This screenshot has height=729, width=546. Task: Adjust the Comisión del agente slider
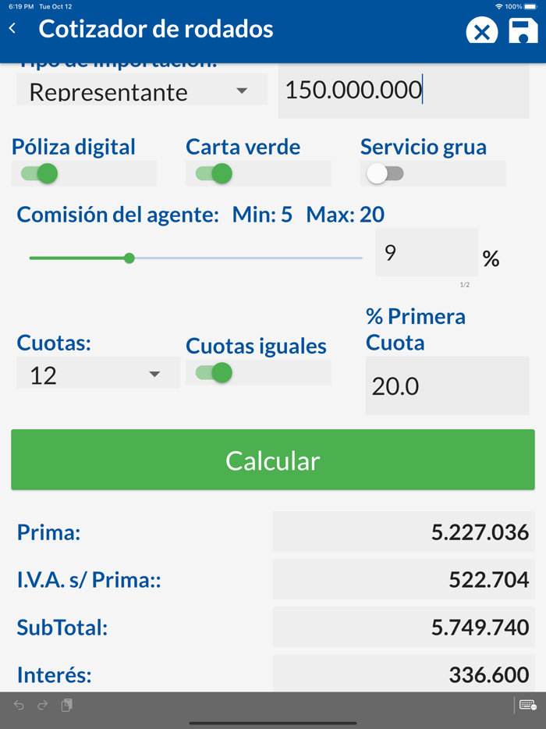(129, 257)
